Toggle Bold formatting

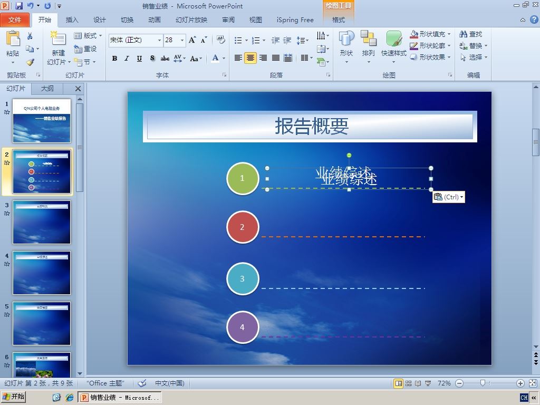pos(114,59)
